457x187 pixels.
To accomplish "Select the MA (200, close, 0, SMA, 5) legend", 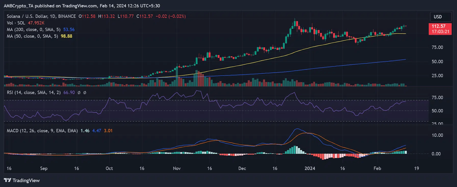I will pyautogui.click(x=34, y=29).
